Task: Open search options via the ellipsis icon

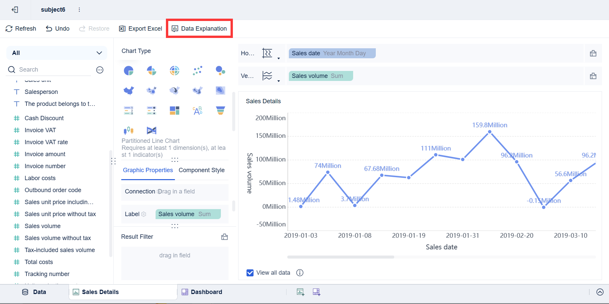Action: point(100,70)
